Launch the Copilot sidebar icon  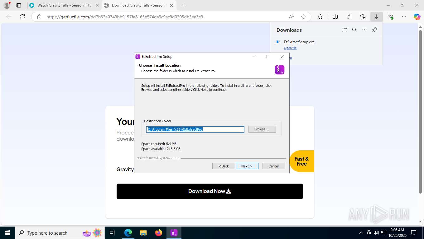click(x=417, y=17)
